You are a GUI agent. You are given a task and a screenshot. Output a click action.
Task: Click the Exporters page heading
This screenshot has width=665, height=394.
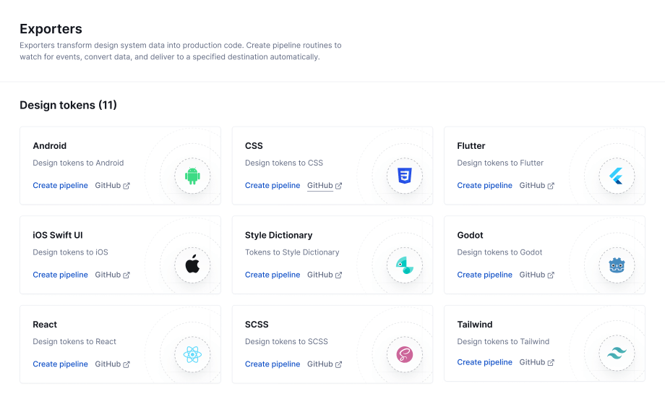click(51, 29)
